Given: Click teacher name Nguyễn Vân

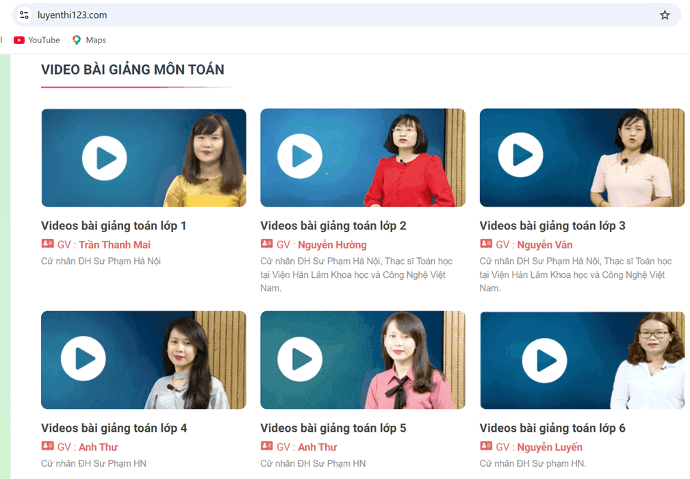Looking at the screenshot, I should click(545, 244).
